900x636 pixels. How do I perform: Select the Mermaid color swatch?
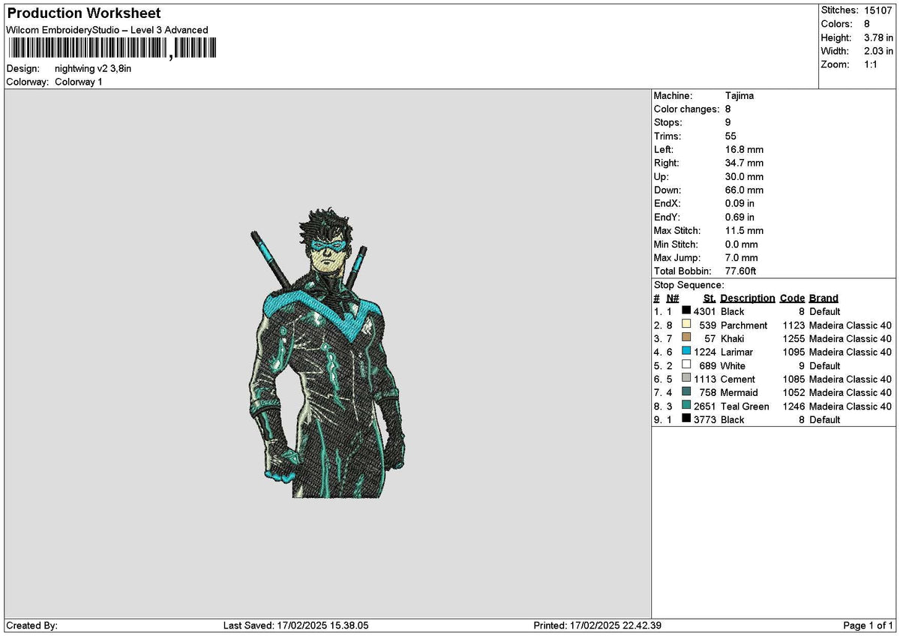[686, 392]
